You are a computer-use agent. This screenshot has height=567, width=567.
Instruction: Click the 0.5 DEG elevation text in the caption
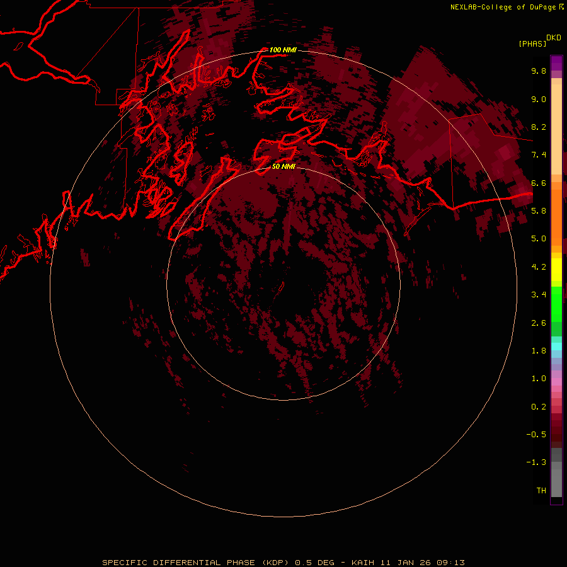pos(314,563)
